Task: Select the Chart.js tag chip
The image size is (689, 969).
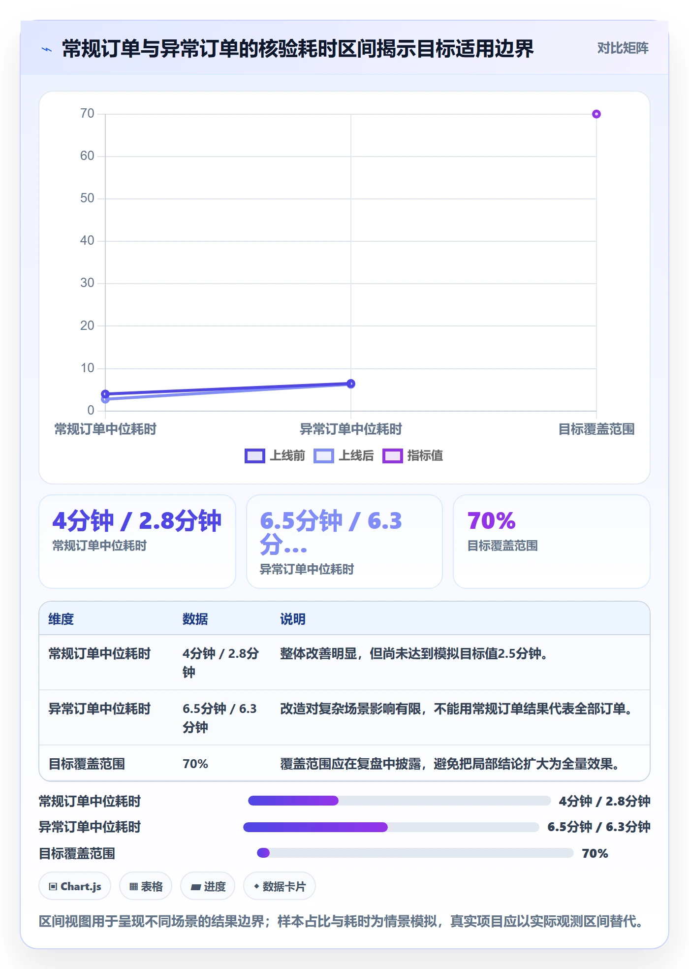Action: coord(75,886)
